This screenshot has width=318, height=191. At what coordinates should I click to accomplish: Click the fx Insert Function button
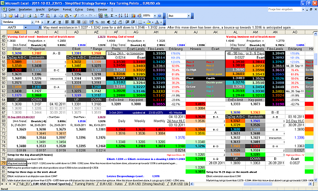(x=40, y=28)
